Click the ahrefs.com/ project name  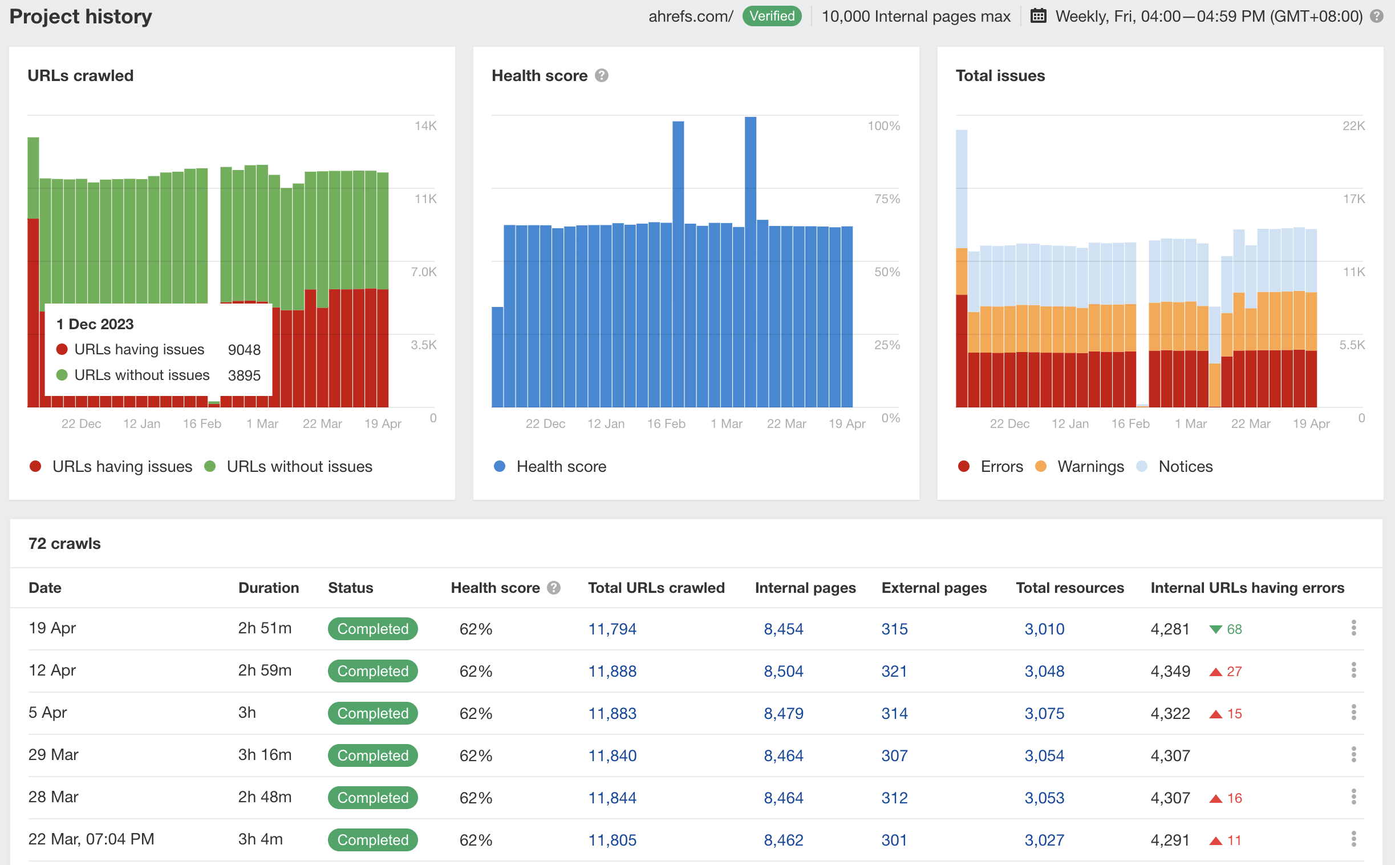pyautogui.click(x=690, y=16)
